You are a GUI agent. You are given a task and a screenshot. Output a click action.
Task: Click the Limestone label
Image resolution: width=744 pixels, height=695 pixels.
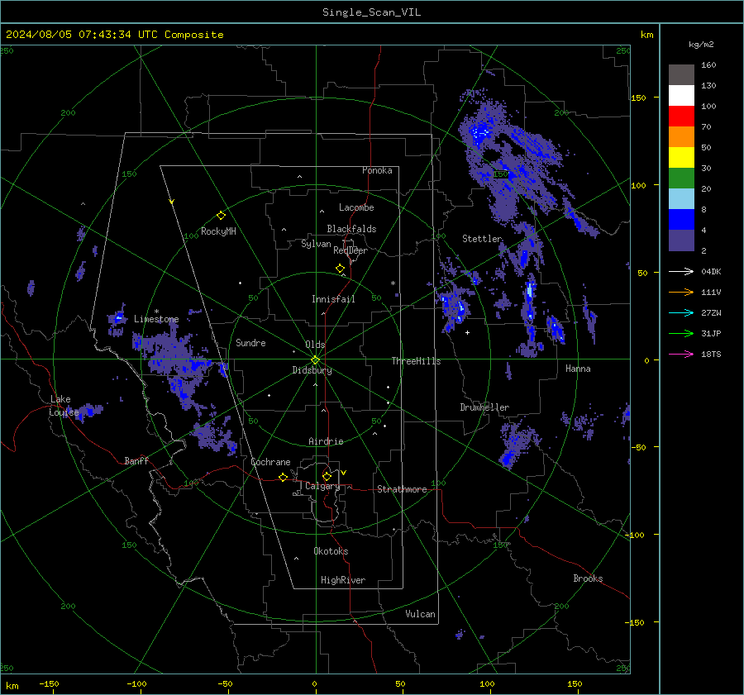tap(156, 319)
